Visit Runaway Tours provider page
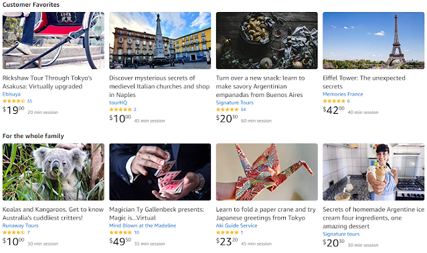427x253 pixels. click(21, 226)
